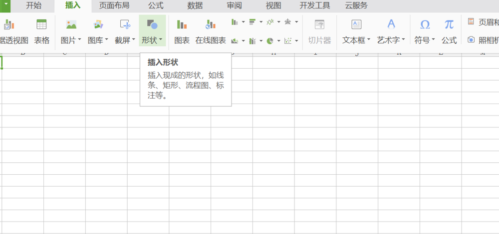499x234 pixels.
Task: Click the 图表 button label
Action: tap(182, 40)
